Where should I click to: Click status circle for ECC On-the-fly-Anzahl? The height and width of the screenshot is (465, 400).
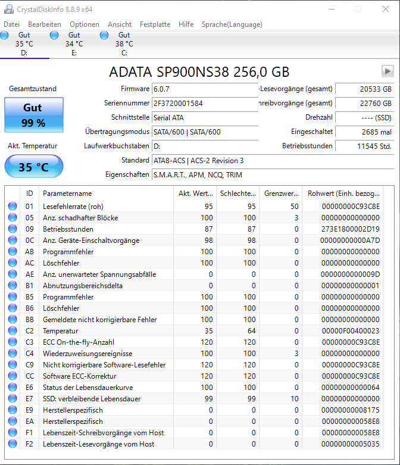point(12,342)
